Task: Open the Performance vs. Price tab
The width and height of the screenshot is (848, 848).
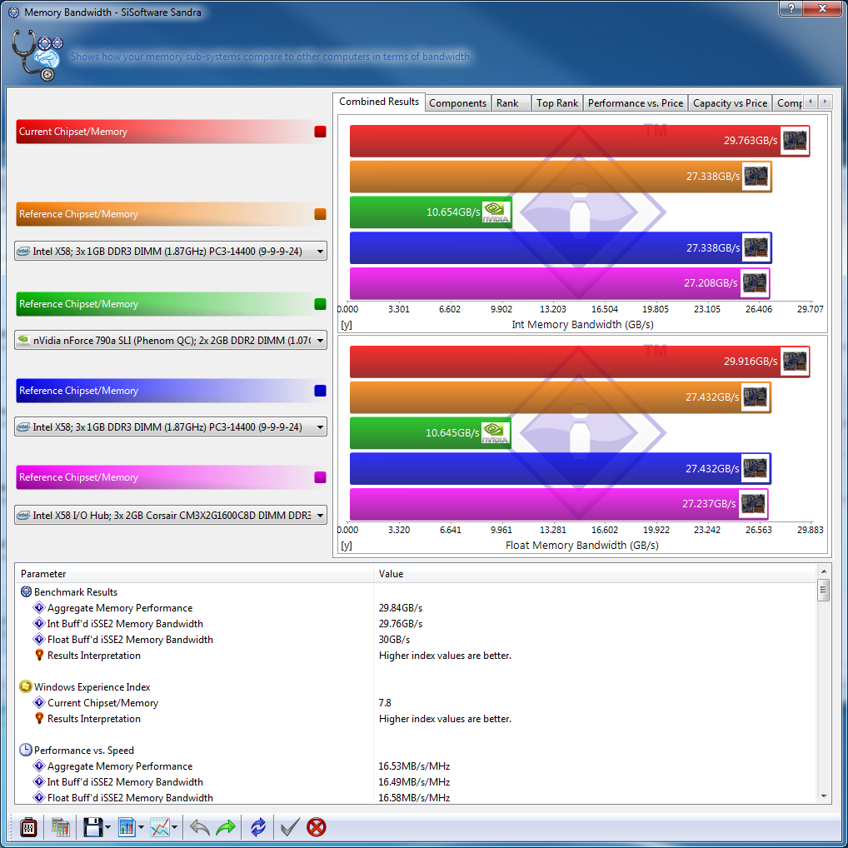Action: (636, 102)
